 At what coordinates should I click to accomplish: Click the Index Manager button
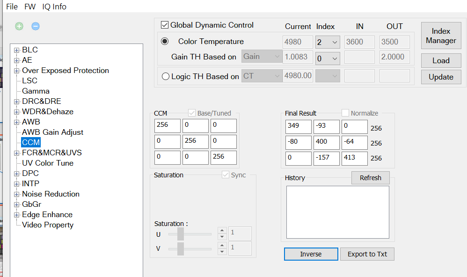(x=441, y=36)
